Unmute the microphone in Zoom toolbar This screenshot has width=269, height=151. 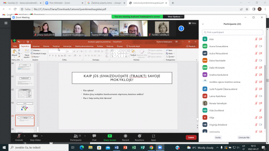click(x=19, y=138)
